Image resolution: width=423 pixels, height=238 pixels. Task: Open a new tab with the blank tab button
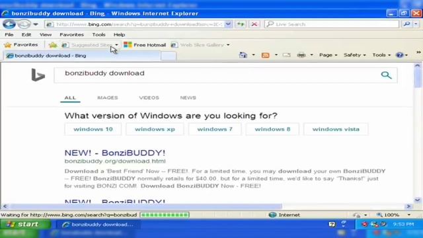pyautogui.click(x=169, y=56)
